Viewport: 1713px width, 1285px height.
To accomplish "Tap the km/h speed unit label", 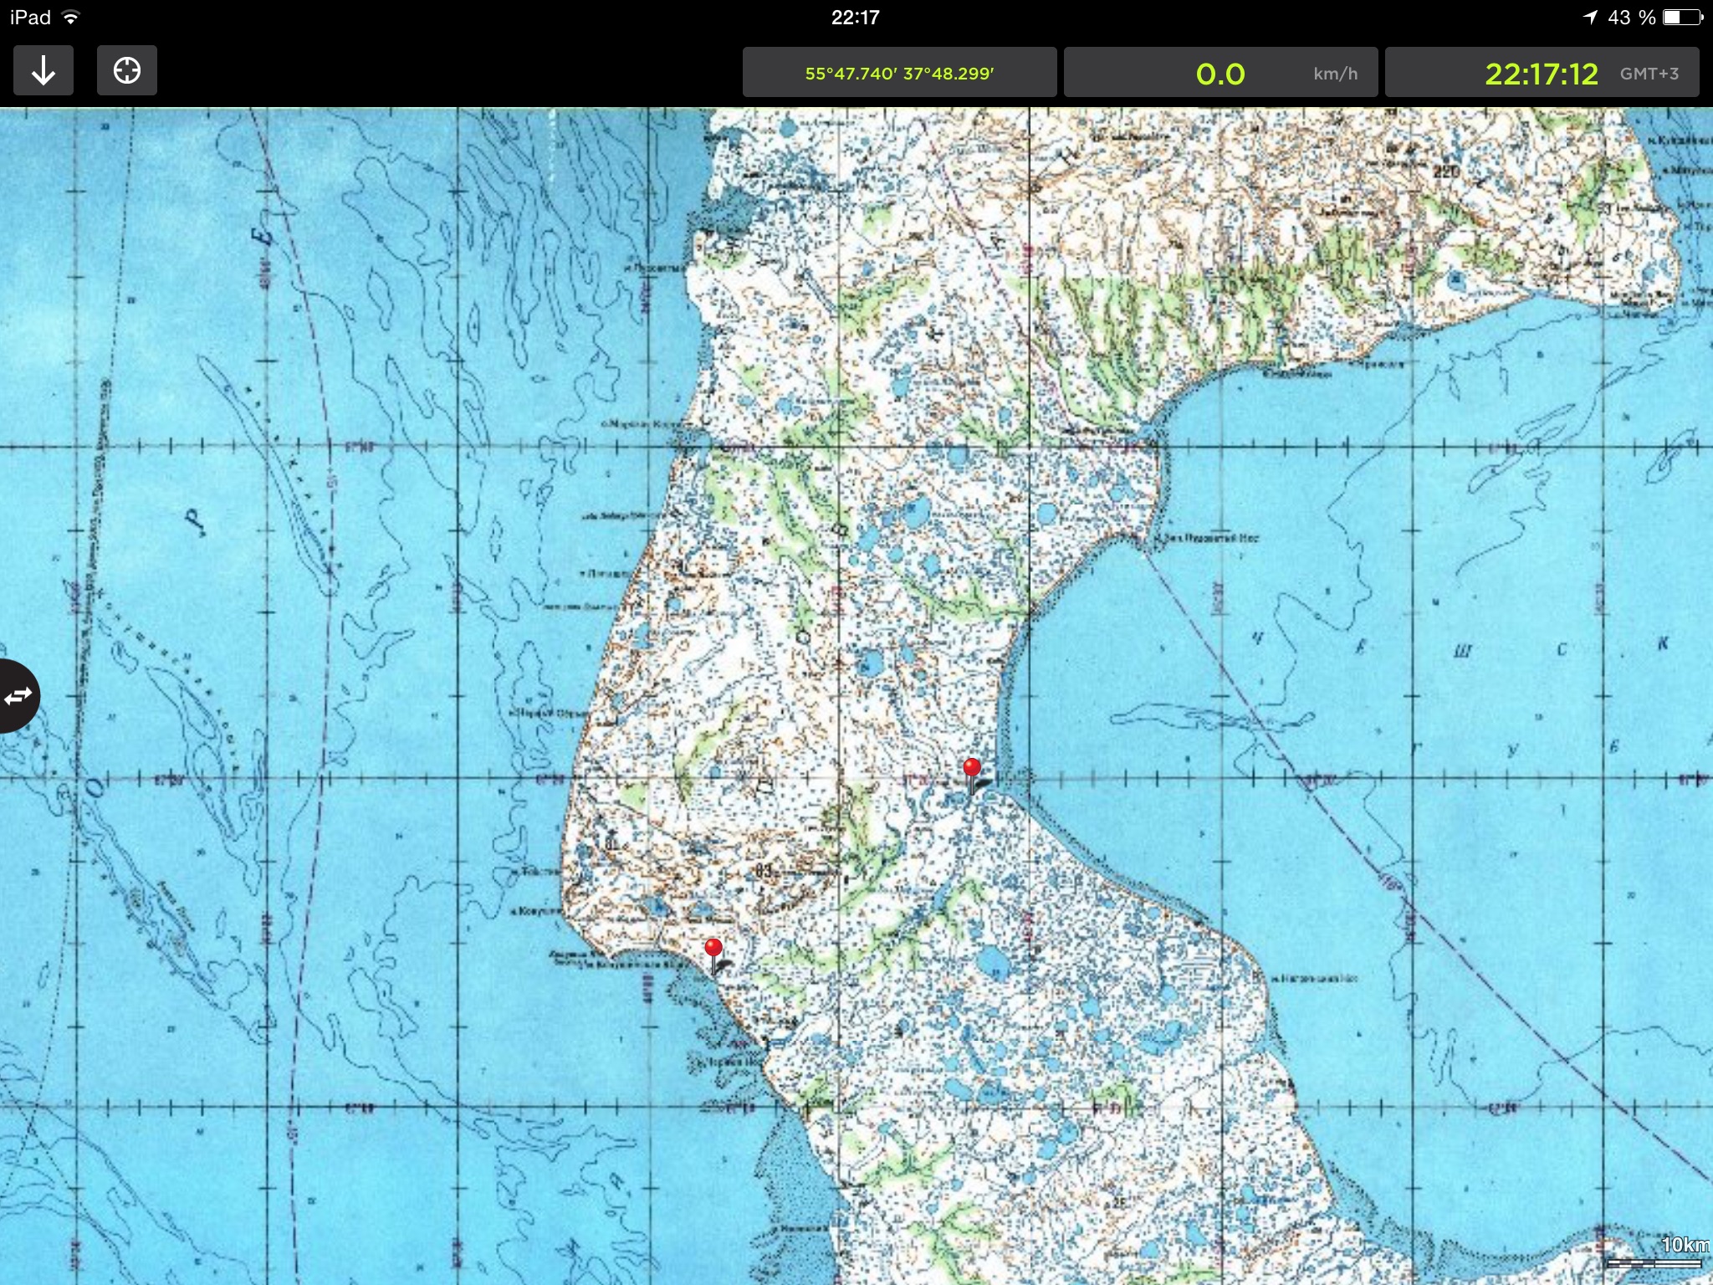I will point(1335,74).
